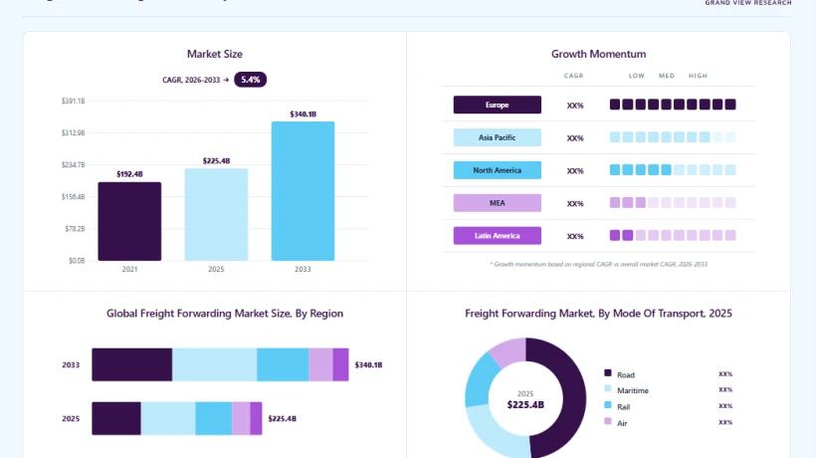This screenshot has height=458, width=816.
Task: Click the '$391.1B' y-axis label
Action: [x=73, y=101]
